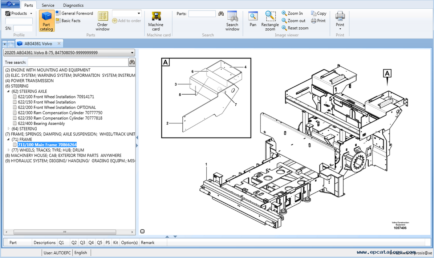Select 622/400 Bearing Assembly
This screenshot has width=434, height=258.
pyautogui.click(x=41, y=123)
